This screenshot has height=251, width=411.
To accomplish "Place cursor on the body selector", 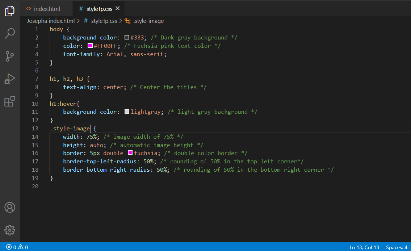I will pos(56,29).
